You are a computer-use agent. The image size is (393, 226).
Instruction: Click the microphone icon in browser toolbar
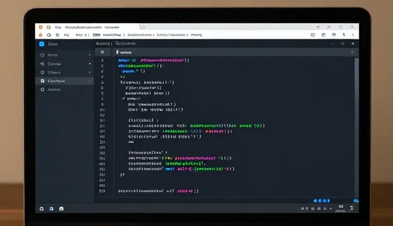tap(344, 35)
